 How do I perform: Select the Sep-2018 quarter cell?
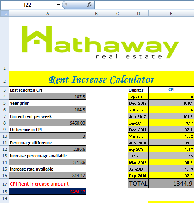(x=138, y=149)
